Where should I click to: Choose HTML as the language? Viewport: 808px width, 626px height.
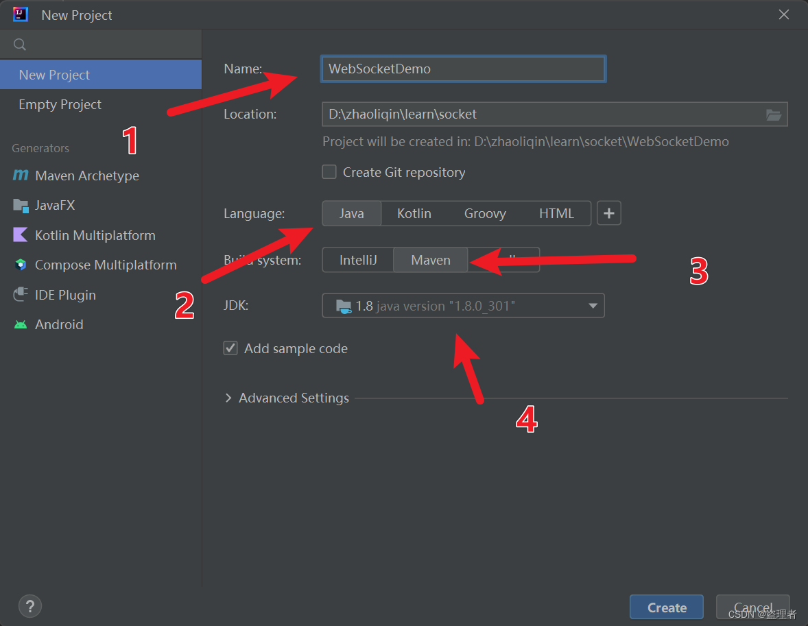(556, 213)
